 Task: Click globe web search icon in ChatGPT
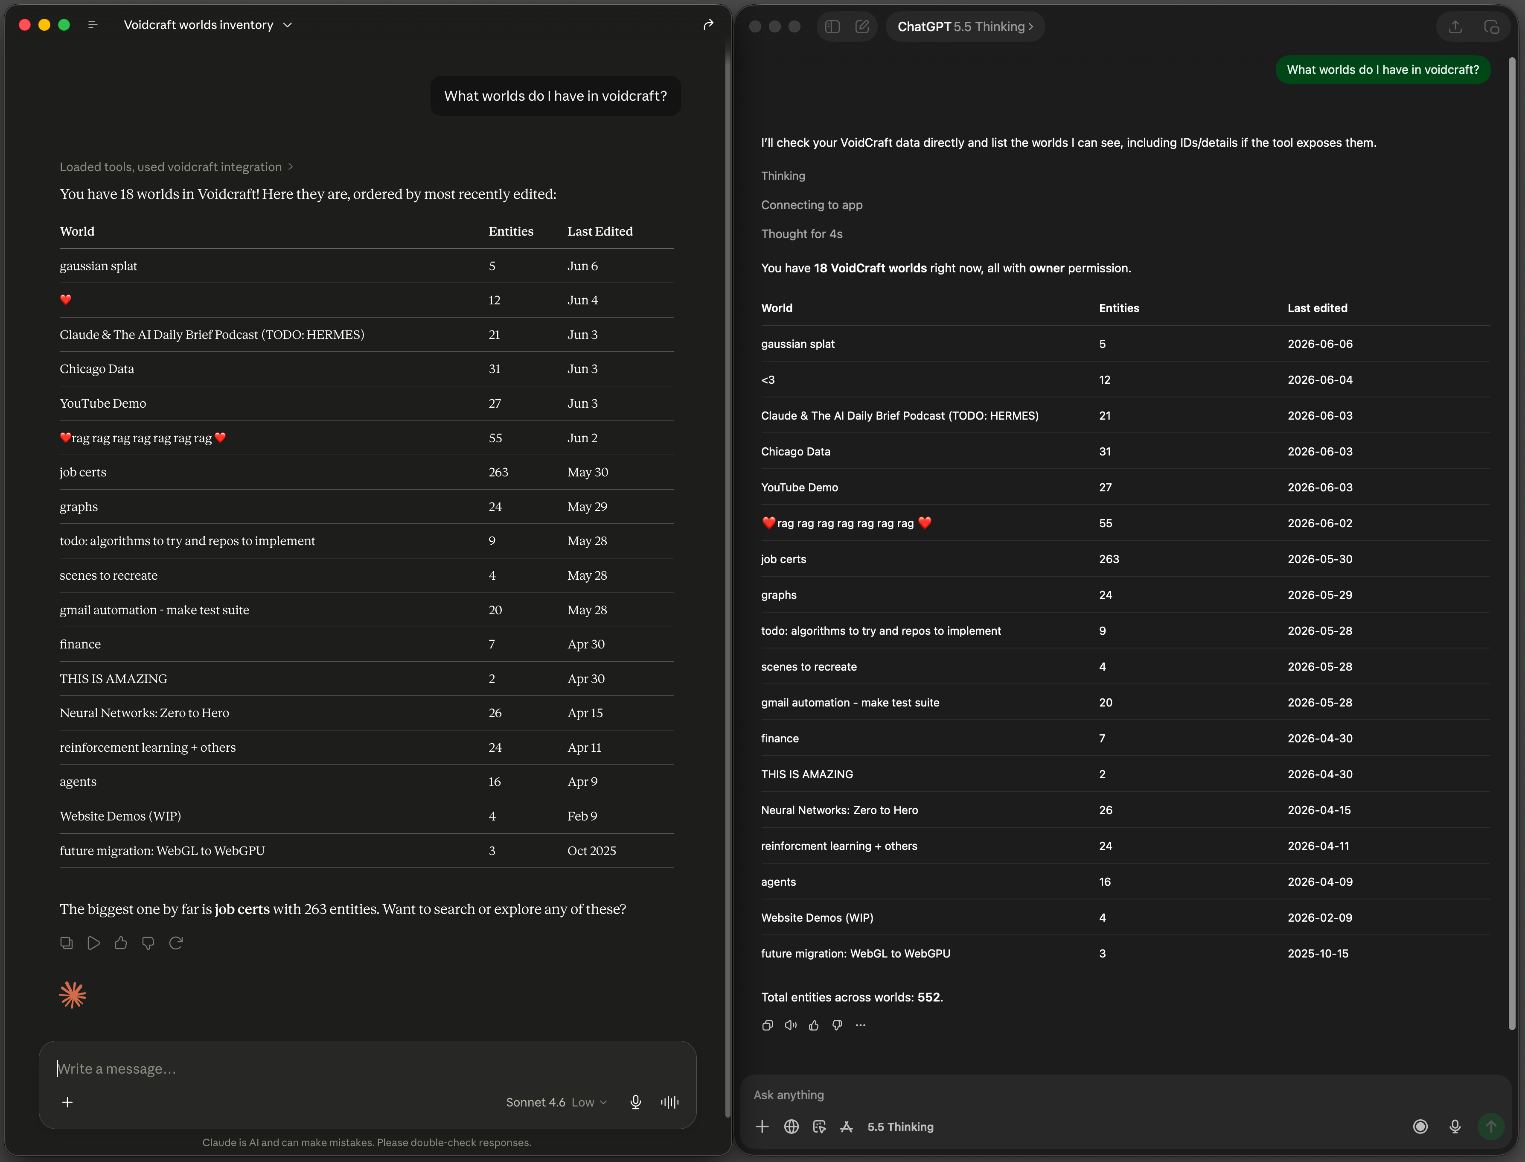792,1127
